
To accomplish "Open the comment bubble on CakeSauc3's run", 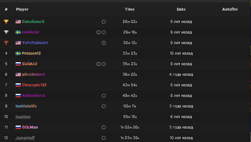I will [104, 22].
